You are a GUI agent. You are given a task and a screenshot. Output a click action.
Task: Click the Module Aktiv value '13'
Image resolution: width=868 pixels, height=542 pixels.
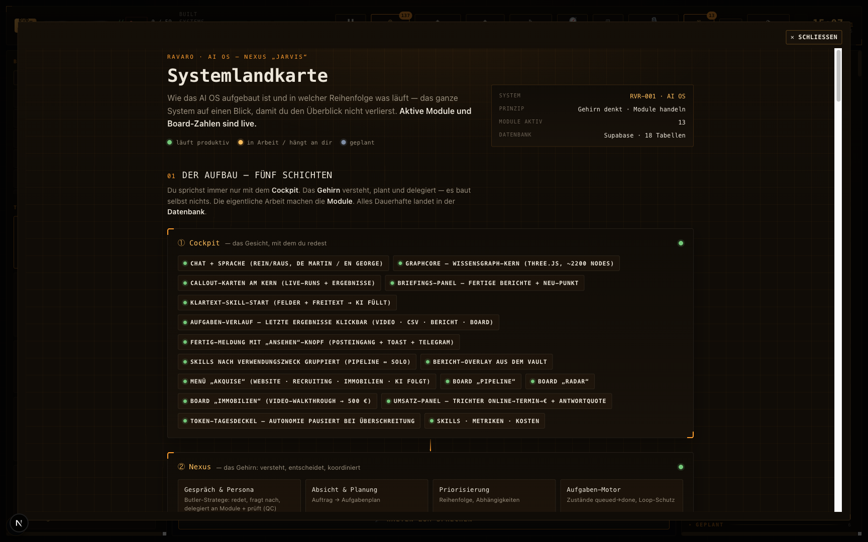tap(682, 122)
